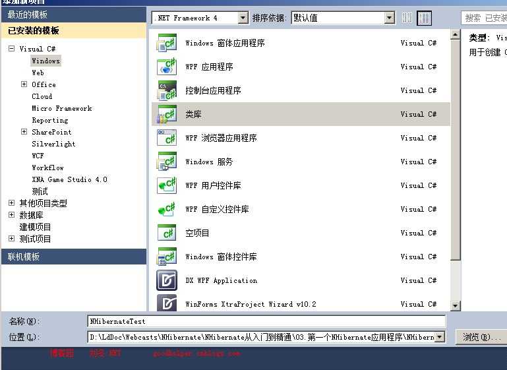Screen dimensions: 507x370
Task: Select the Windows 服务 template icon
Action: pos(167,162)
